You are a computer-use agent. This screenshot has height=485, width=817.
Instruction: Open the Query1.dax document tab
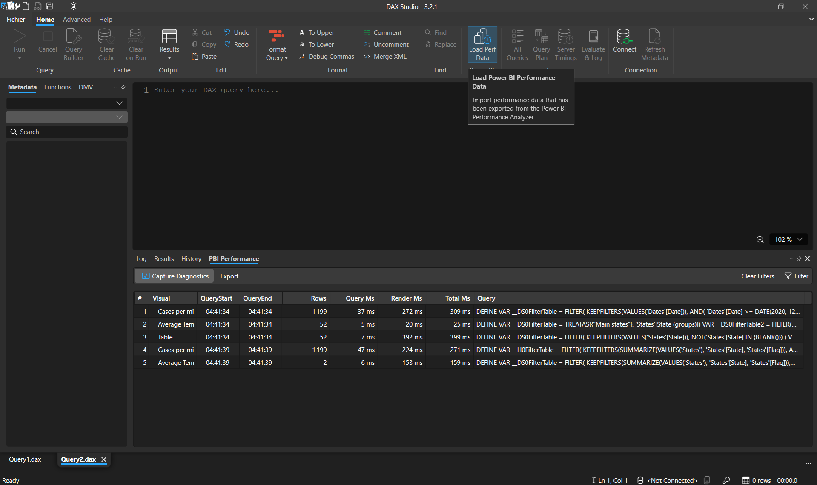coord(25,459)
